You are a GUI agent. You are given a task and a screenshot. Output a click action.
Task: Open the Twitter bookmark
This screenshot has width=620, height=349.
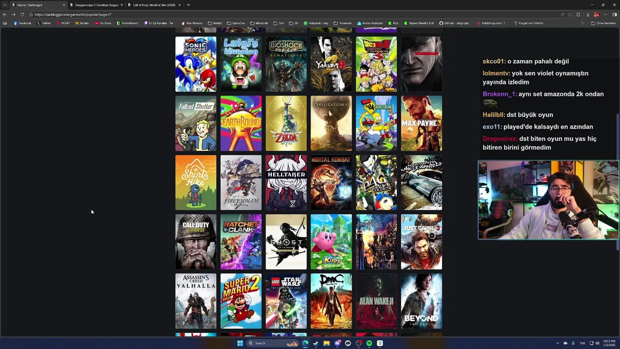tap(44, 23)
